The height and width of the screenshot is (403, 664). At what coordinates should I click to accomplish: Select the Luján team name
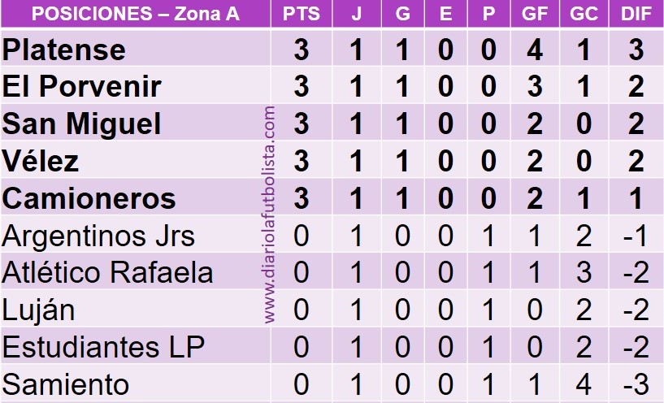(x=39, y=310)
